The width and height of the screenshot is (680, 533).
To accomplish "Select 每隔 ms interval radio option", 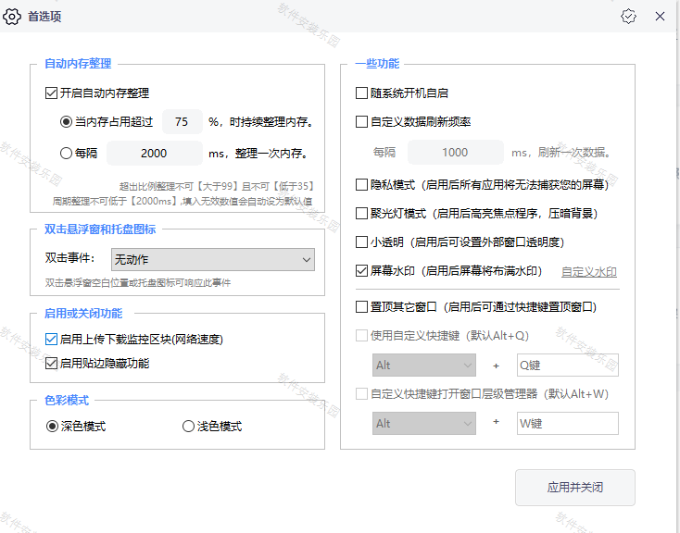I will click(x=66, y=154).
